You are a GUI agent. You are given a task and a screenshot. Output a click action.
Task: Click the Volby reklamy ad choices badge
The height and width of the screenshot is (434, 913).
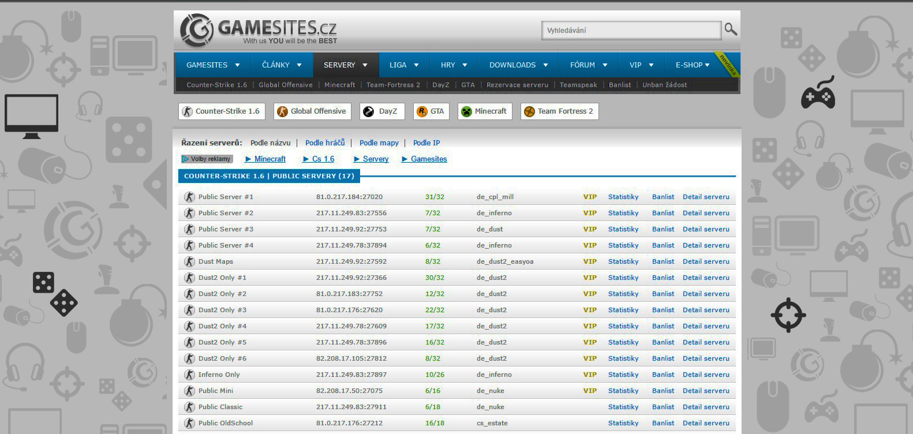tap(207, 159)
